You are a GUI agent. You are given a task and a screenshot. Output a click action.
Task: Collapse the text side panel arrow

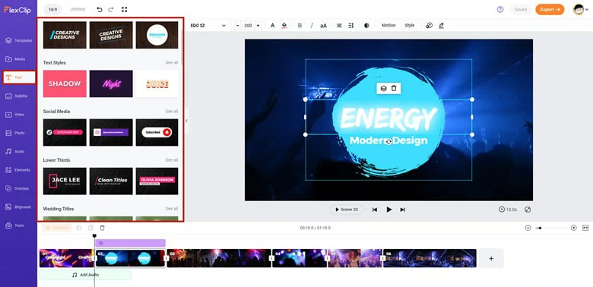tap(186, 121)
